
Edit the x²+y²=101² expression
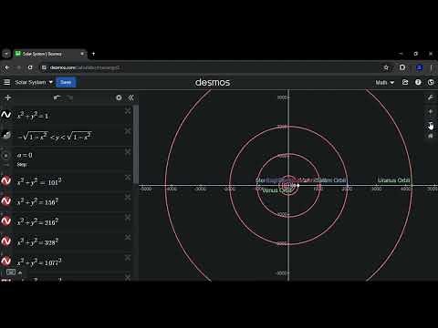tap(39, 181)
